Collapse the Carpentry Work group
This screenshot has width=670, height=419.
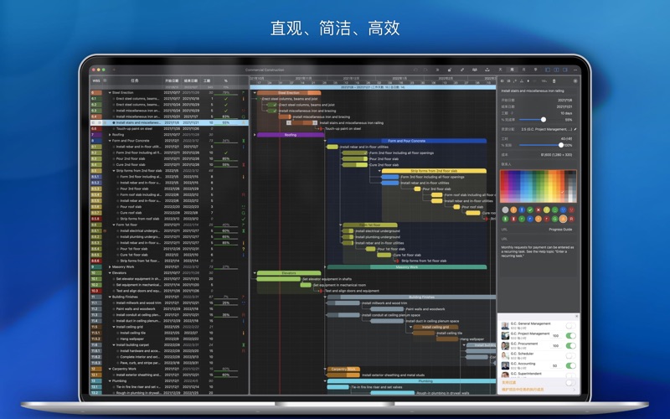click(x=110, y=369)
